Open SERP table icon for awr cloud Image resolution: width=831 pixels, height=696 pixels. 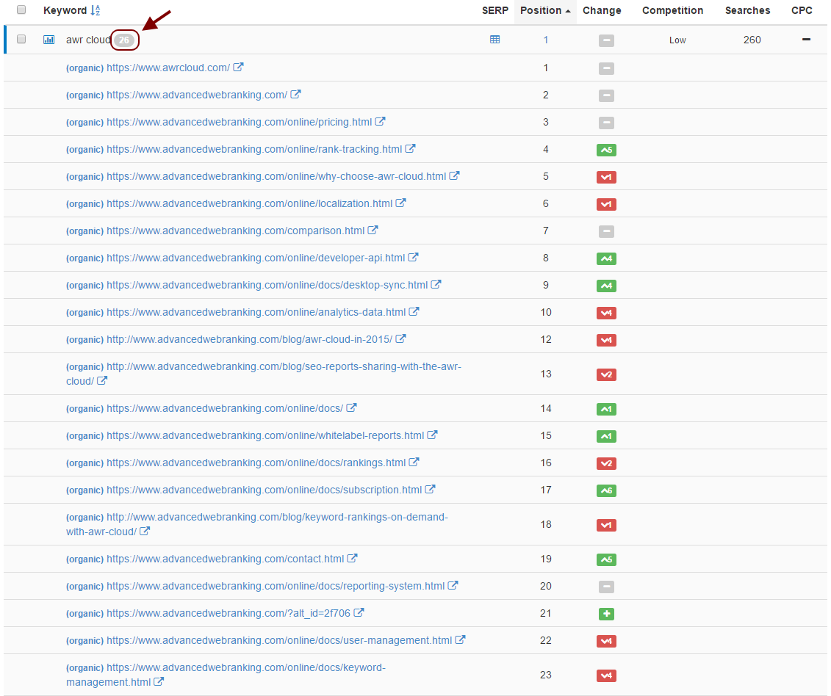[494, 40]
